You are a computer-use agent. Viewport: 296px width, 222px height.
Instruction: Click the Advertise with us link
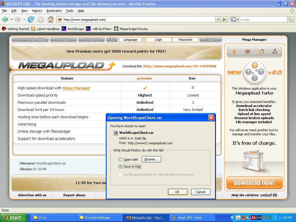(x=32, y=195)
